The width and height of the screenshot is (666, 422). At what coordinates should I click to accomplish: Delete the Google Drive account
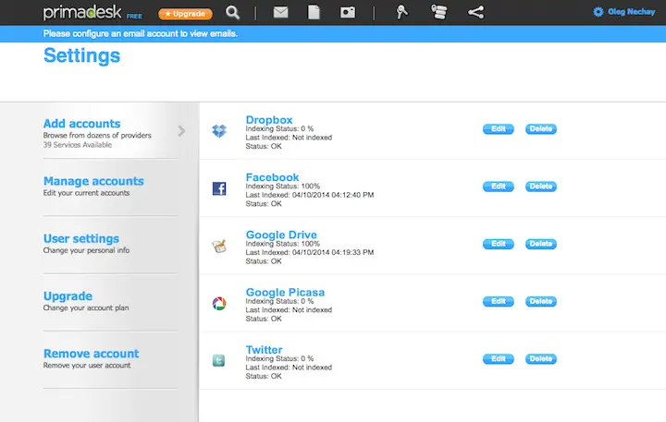[541, 244]
